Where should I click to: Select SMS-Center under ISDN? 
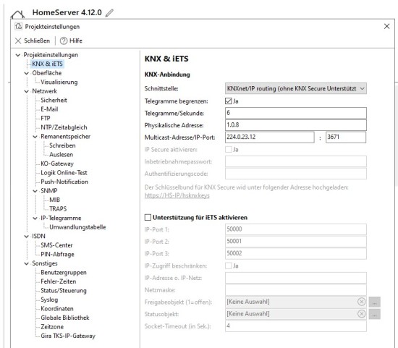[x=56, y=245]
